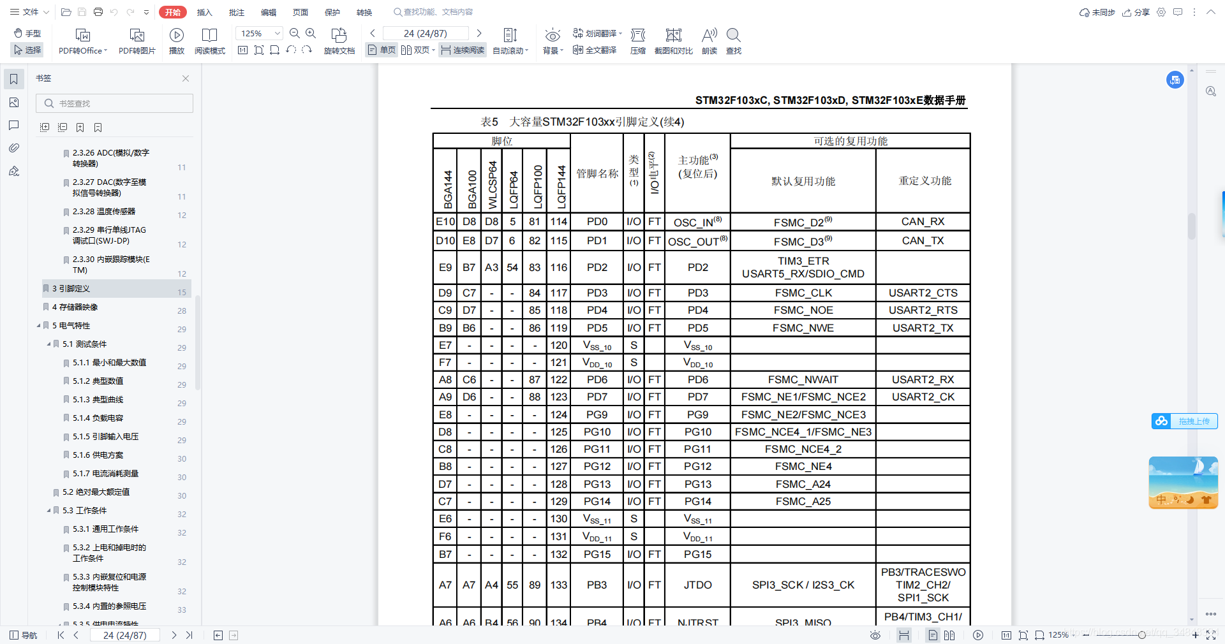Rotate page clockwise

(307, 50)
